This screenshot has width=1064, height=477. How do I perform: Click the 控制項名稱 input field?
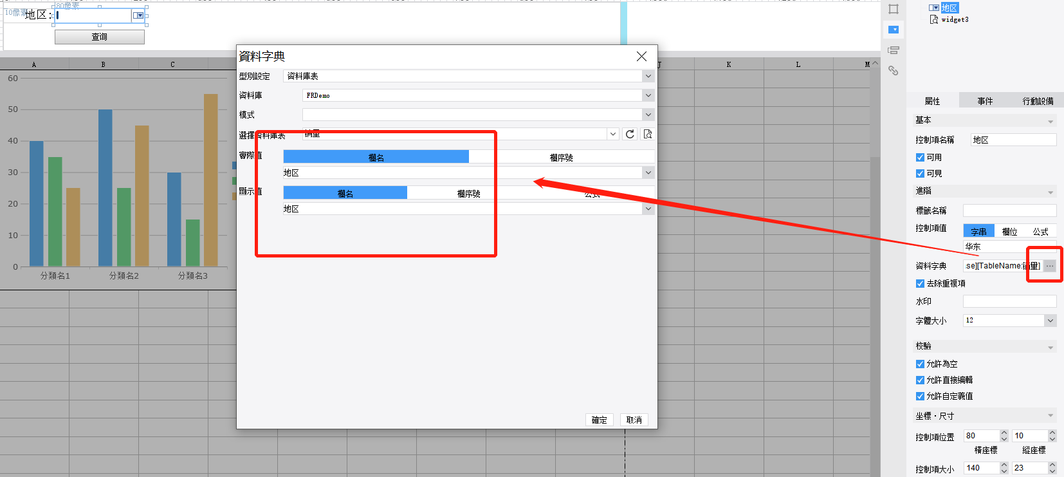coord(1013,140)
